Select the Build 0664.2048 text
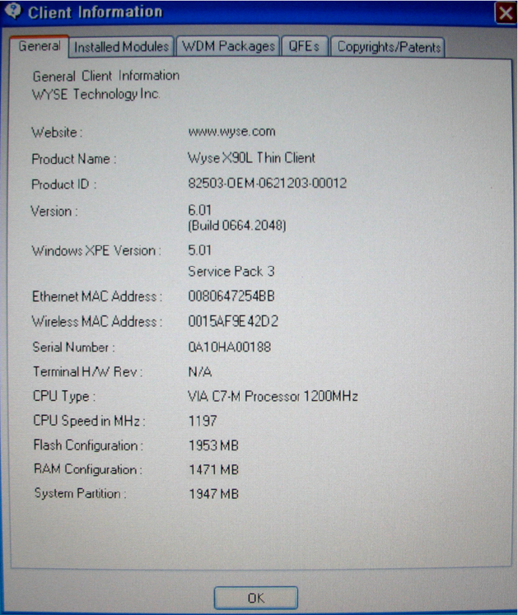The width and height of the screenshot is (518, 615). pyautogui.click(x=237, y=226)
